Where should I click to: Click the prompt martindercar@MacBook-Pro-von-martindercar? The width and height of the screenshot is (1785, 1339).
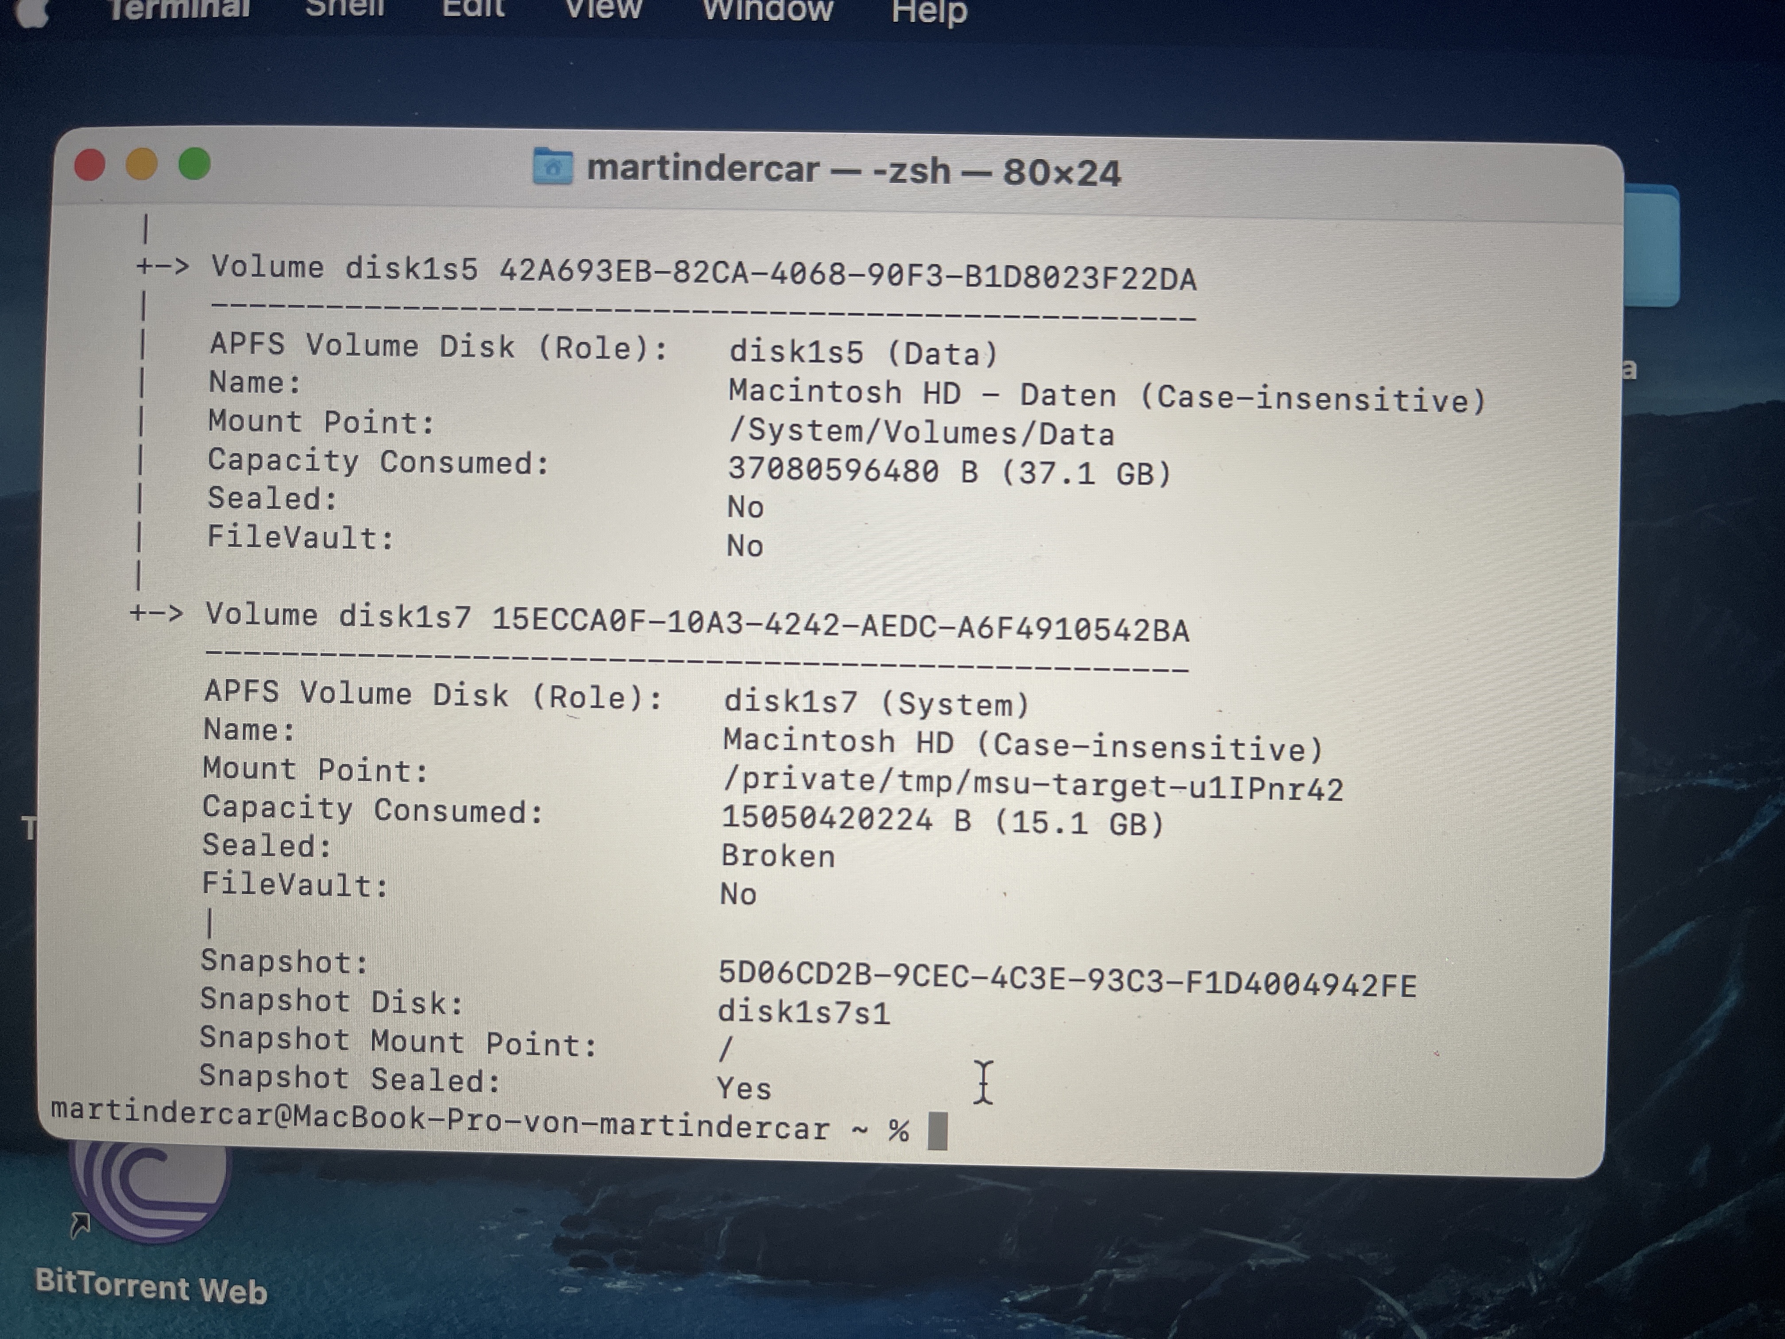[x=440, y=1120]
